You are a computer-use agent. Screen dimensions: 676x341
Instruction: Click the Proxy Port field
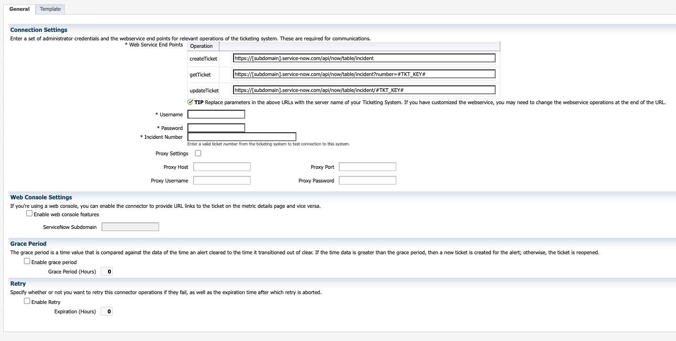pyautogui.click(x=367, y=167)
